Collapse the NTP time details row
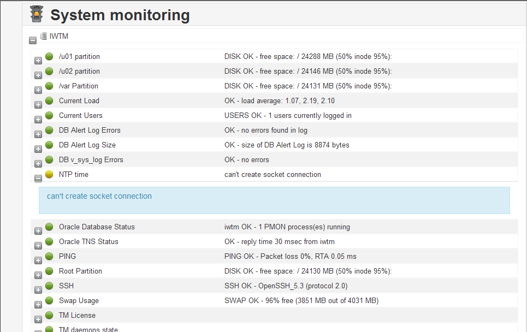Screen dimensions: 527x332 point(38,178)
